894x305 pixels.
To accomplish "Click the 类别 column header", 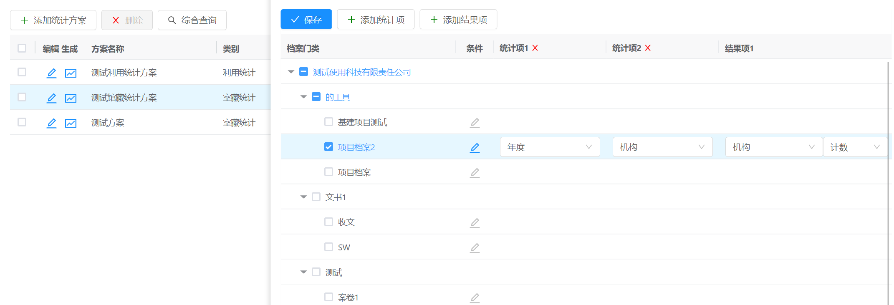I will (x=231, y=49).
